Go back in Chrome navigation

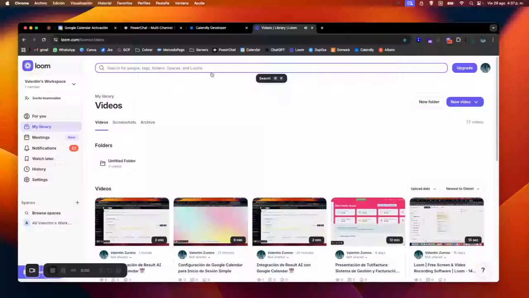(24, 40)
